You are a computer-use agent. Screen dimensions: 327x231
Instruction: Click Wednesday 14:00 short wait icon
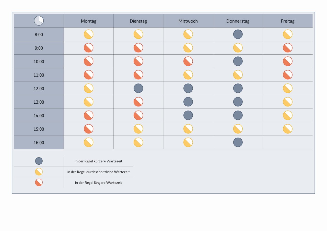pyautogui.click(x=188, y=115)
